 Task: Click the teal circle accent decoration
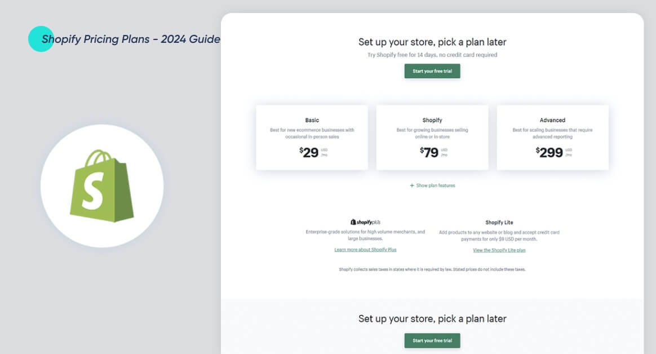(41, 38)
